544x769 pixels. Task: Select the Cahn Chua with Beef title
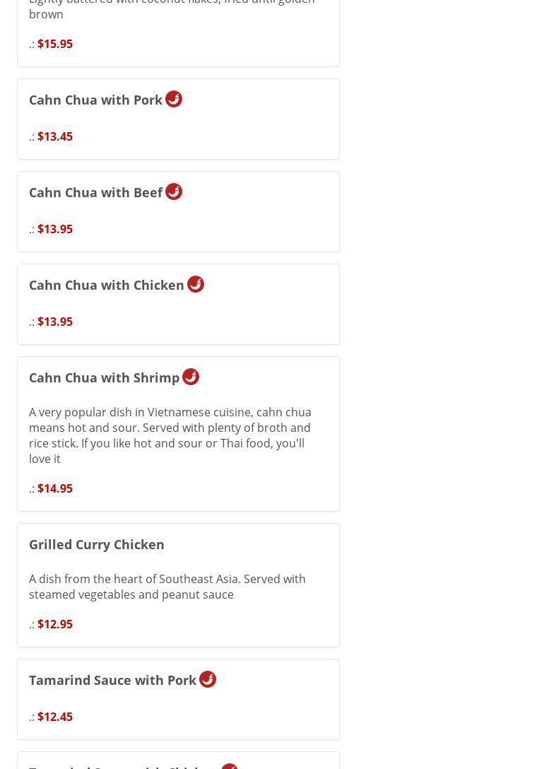click(95, 192)
